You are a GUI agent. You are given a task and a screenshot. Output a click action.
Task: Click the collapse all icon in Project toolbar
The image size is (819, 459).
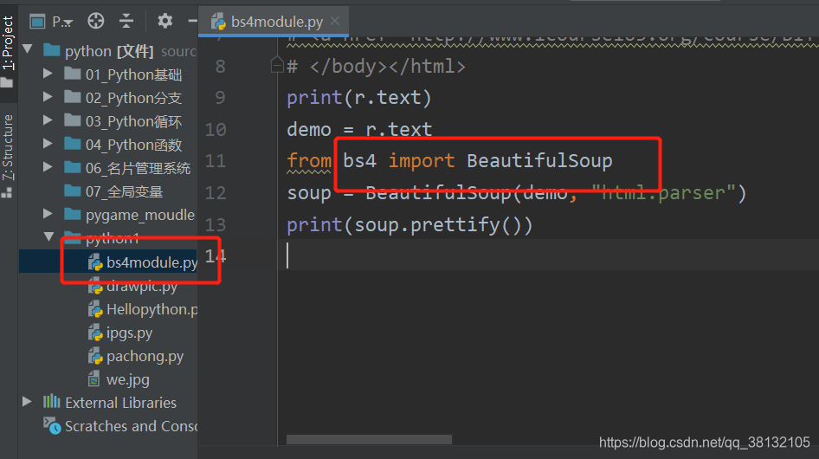[126, 21]
